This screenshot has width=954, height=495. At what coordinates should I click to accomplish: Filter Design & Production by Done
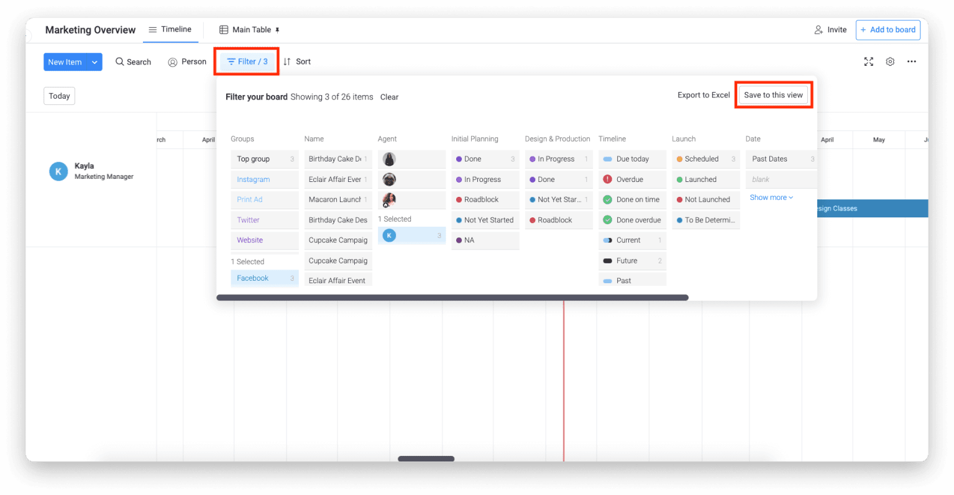(x=559, y=179)
